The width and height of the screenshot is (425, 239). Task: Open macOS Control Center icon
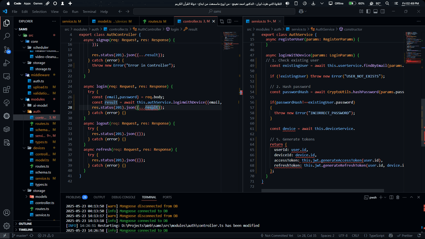point(396,3)
